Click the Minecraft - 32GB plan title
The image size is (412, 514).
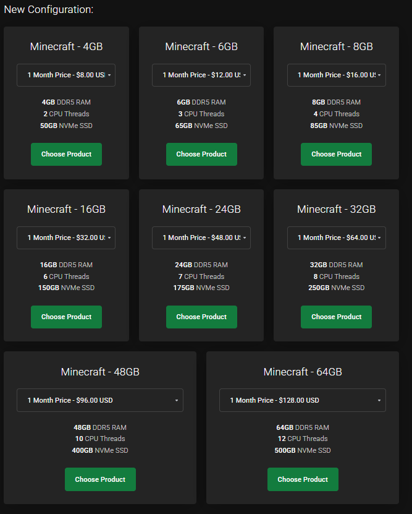(x=336, y=209)
